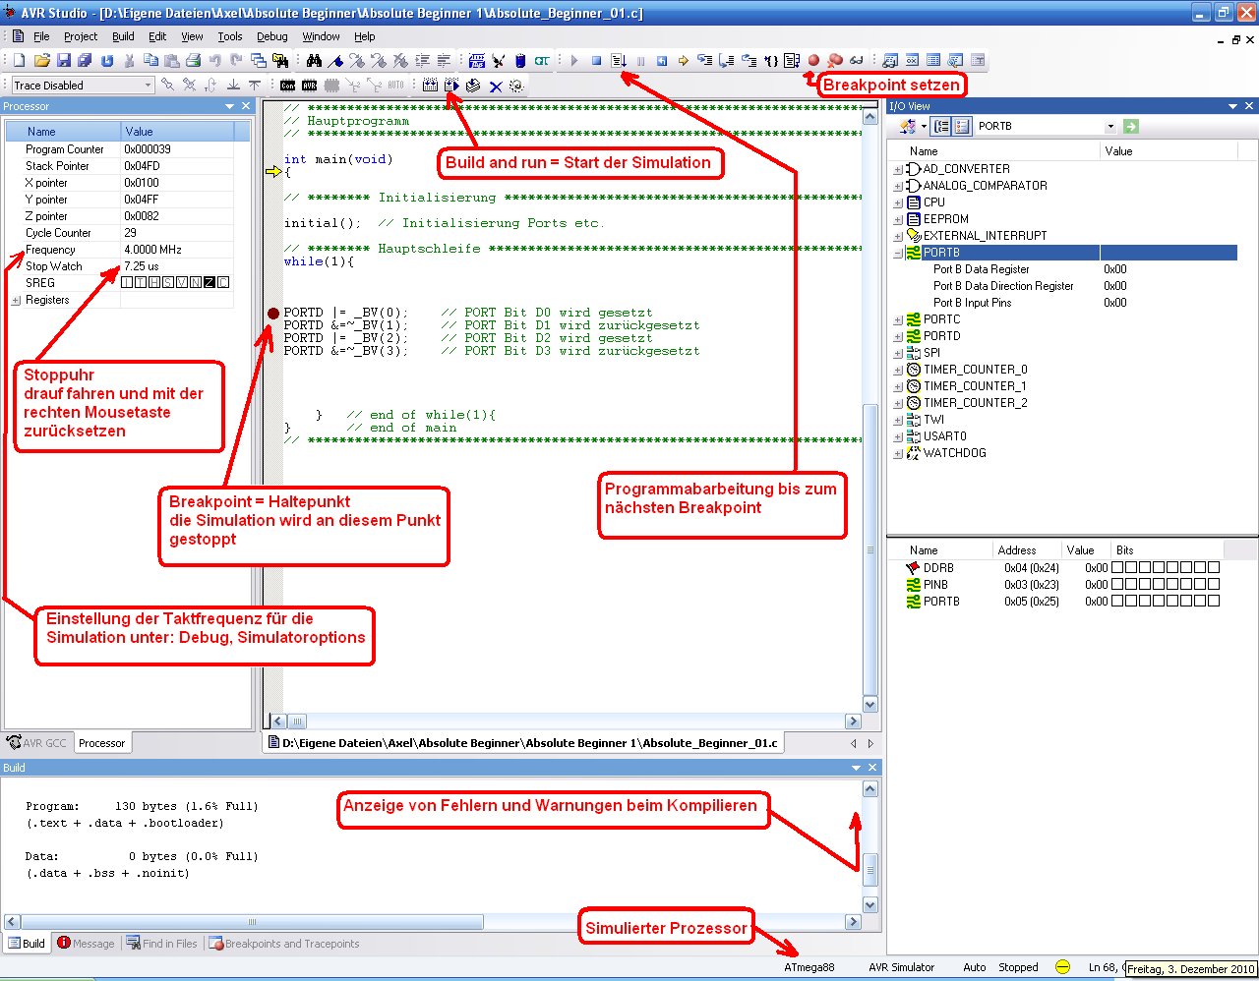Toggle the SREG T flag box
The width and height of the screenshot is (1259, 981).
click(x=141, y=283)
